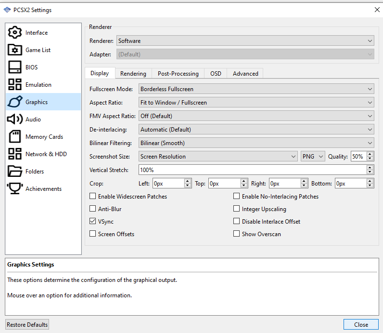Open the De-interlacing dropdown
The height and width of the screenshot is (333, 383).
[x=256, y=129]
